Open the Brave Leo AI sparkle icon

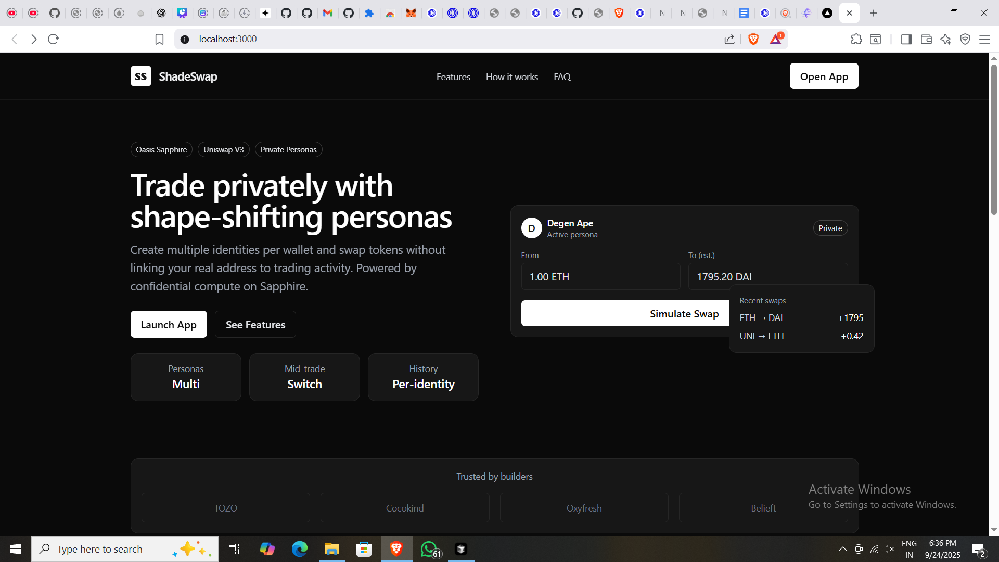pos(945,39)
